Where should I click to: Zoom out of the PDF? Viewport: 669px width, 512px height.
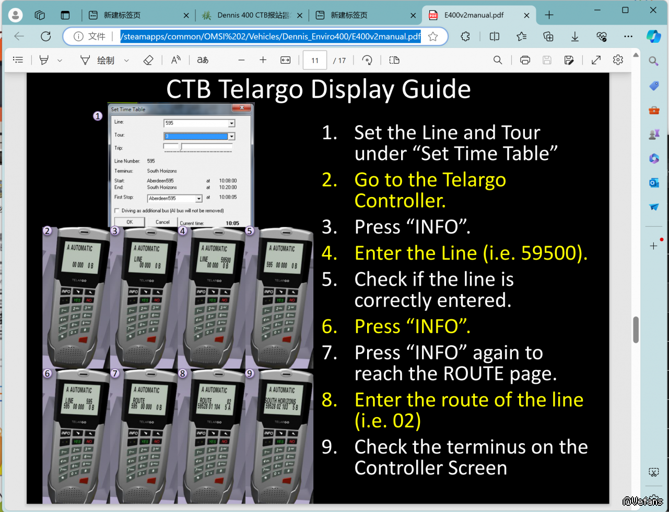(x=241, y=60)
